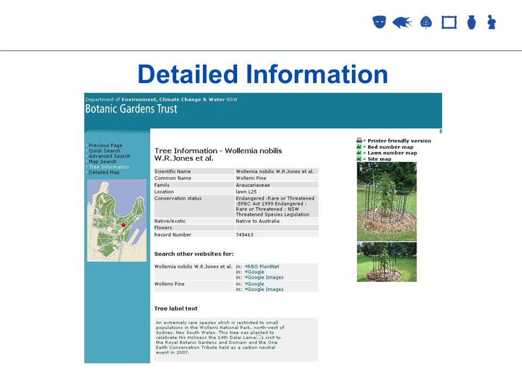The width and height of the screenshot is (522, 391).
Task: Open Advanced Search in sidebar
Action: 109,156
